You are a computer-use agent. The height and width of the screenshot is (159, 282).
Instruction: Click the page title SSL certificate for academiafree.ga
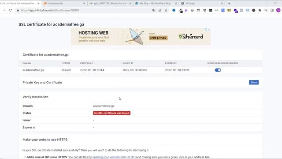pyautogui.click(x=52, y=24)
